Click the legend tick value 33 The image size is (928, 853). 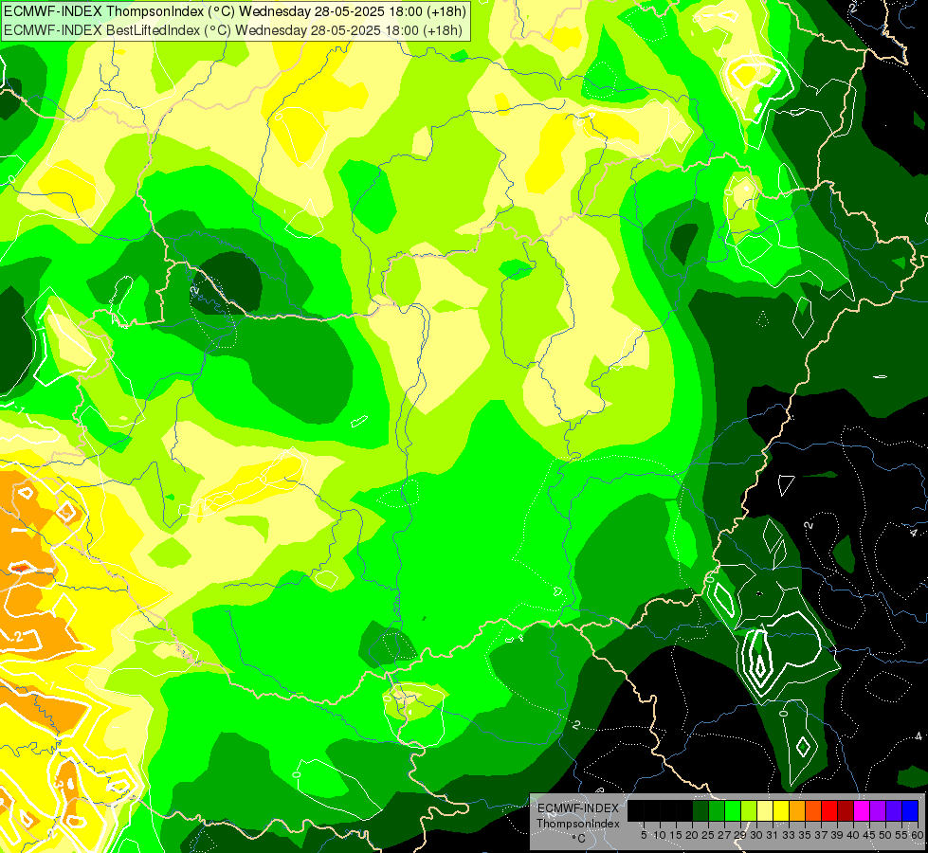(789, 835)
